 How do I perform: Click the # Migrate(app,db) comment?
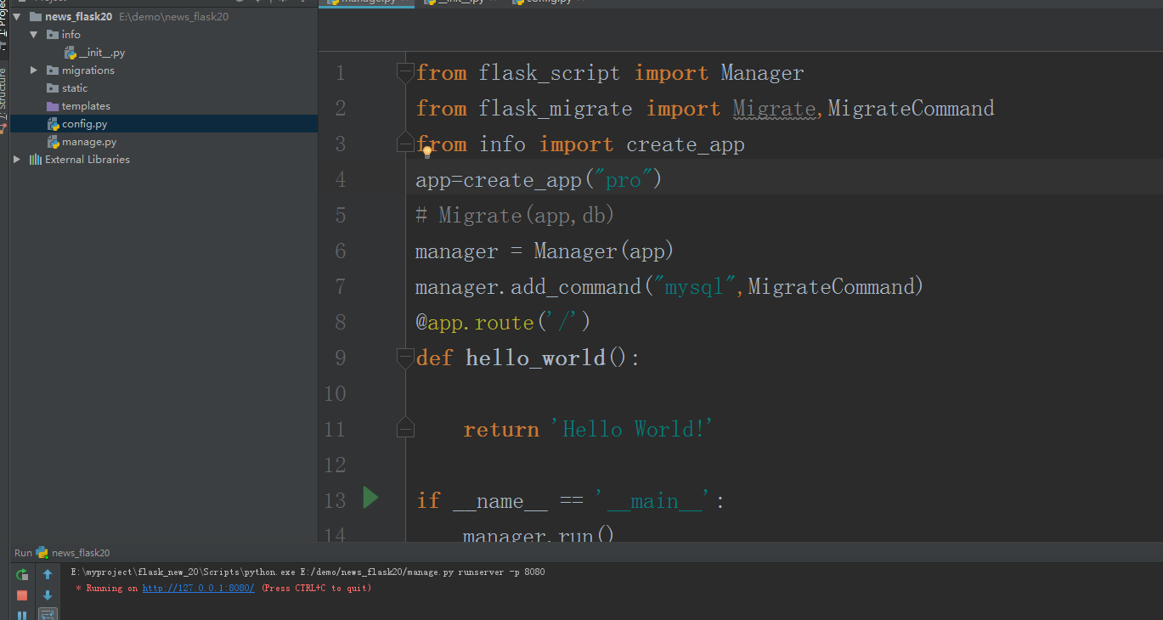(x=515, y=216)
